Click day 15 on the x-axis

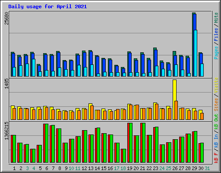click(104, 168)
